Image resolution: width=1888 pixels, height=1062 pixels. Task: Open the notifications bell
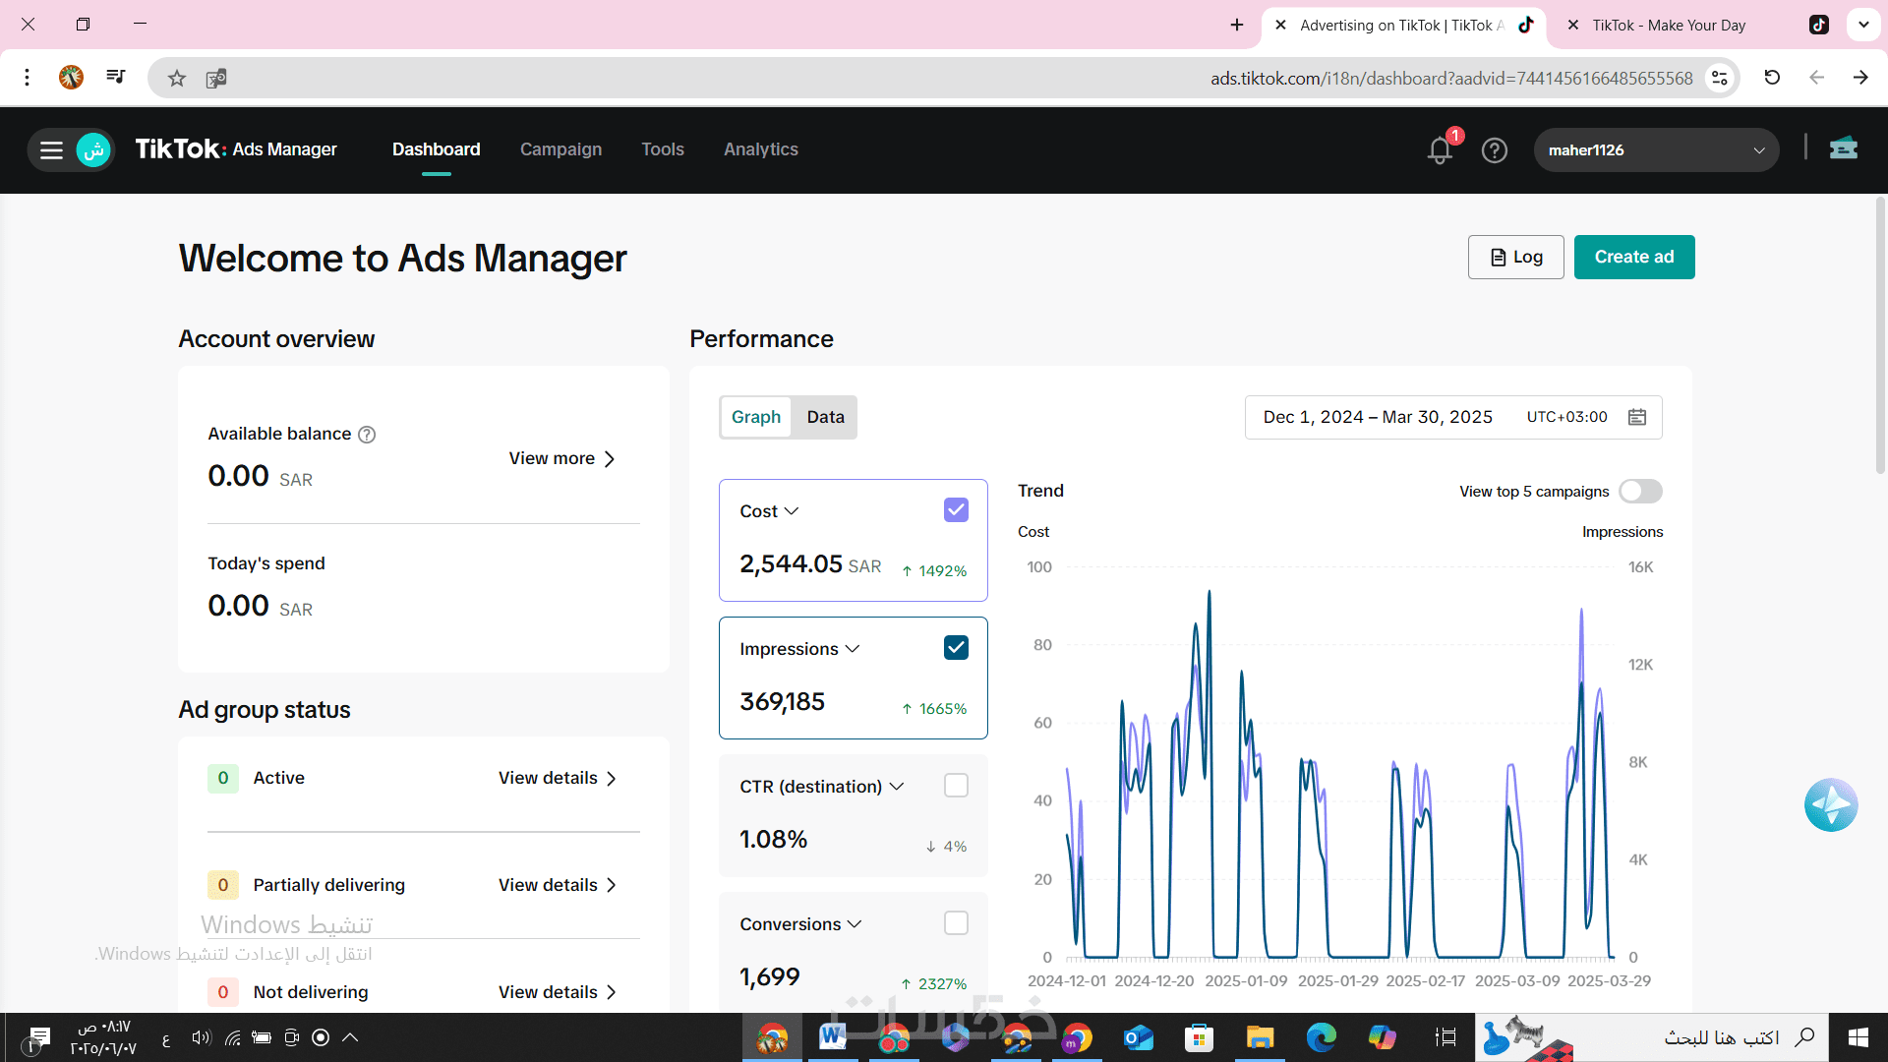point(1440,150)
